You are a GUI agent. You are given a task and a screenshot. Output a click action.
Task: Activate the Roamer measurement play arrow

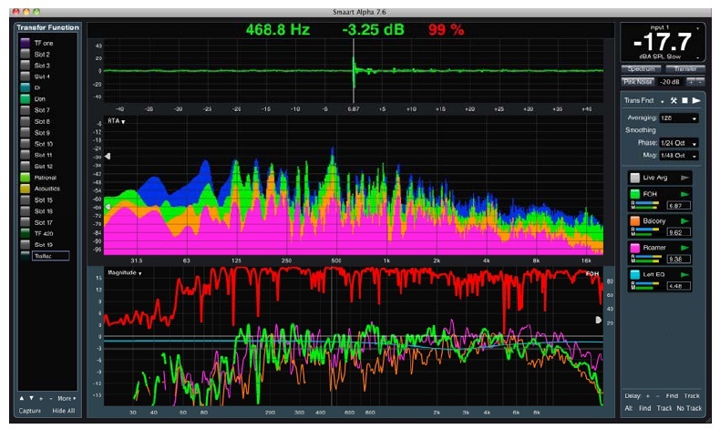click(685, 247)
